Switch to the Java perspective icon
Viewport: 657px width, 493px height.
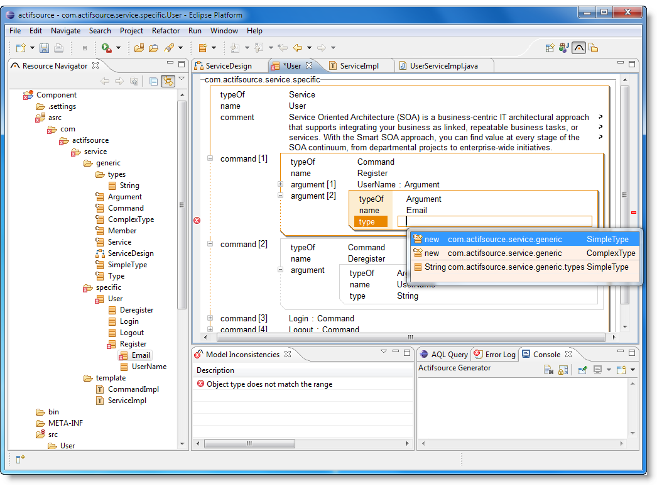pyautogui.click(x=563, y=48)
